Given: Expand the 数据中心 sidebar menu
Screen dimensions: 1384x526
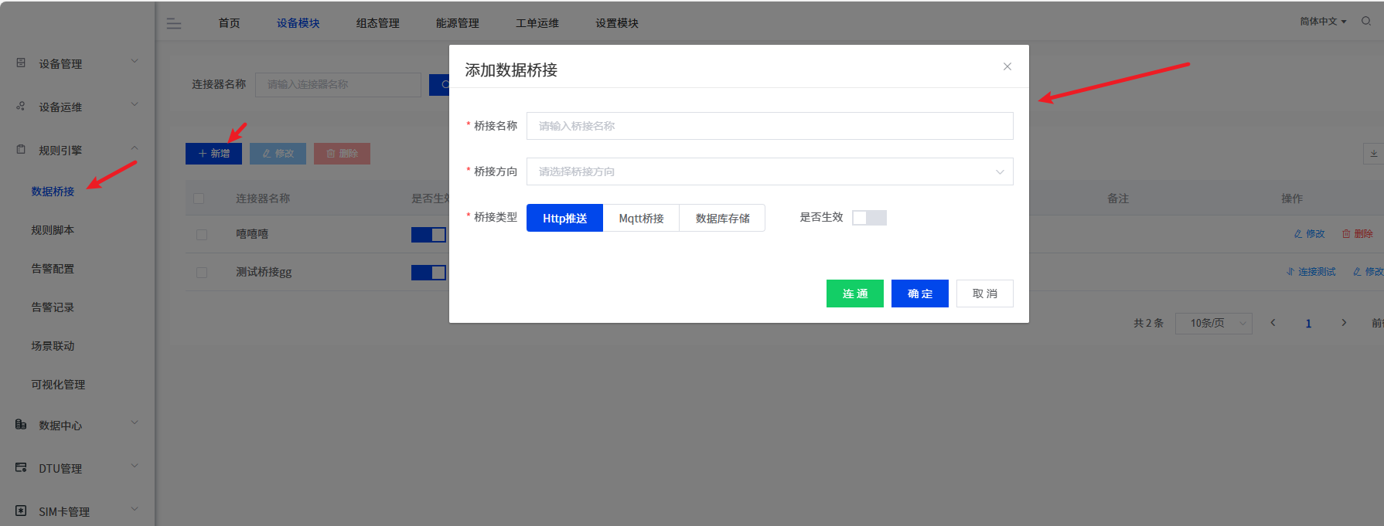Looking at the screenshot, I should point(135,422).
